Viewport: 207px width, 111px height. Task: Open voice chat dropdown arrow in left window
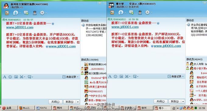coord(20,13)
